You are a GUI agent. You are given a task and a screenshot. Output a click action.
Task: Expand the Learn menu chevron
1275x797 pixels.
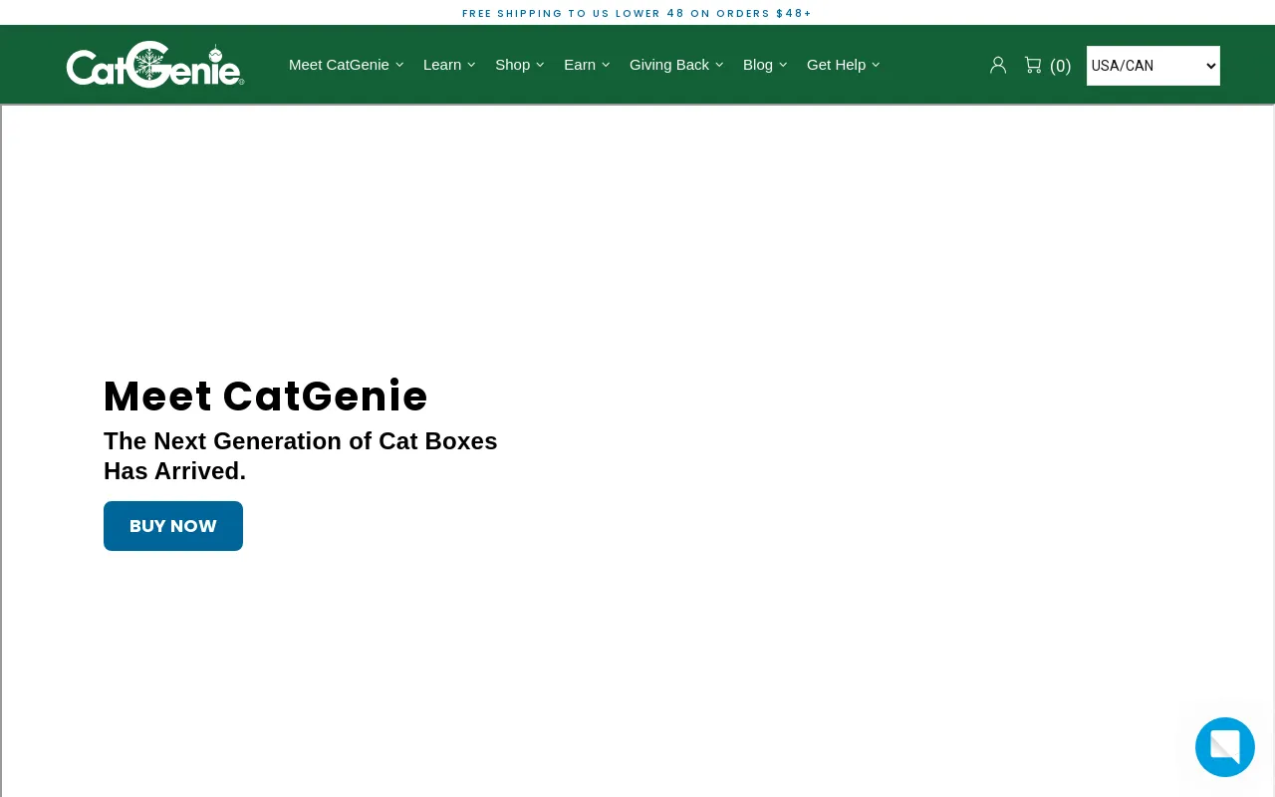[471, 64]
